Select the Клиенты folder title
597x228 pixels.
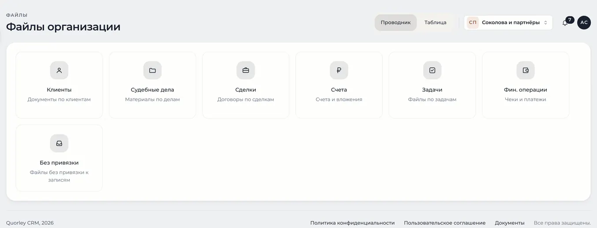tap(59, 90)
